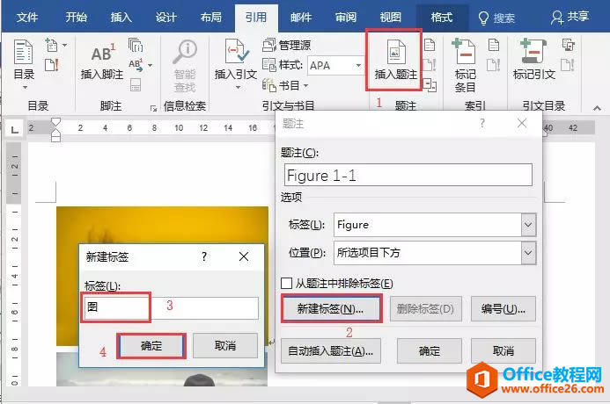Click 编号(U)... button
Image resolution: width=610 pixels, height=404 pixels.
[x=503, y=308]
